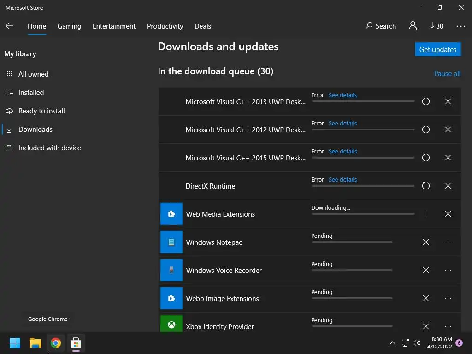Open the Webp Image Extensions app tile
The width and height of the screenshot is (472, 354).
pos(171,298)
